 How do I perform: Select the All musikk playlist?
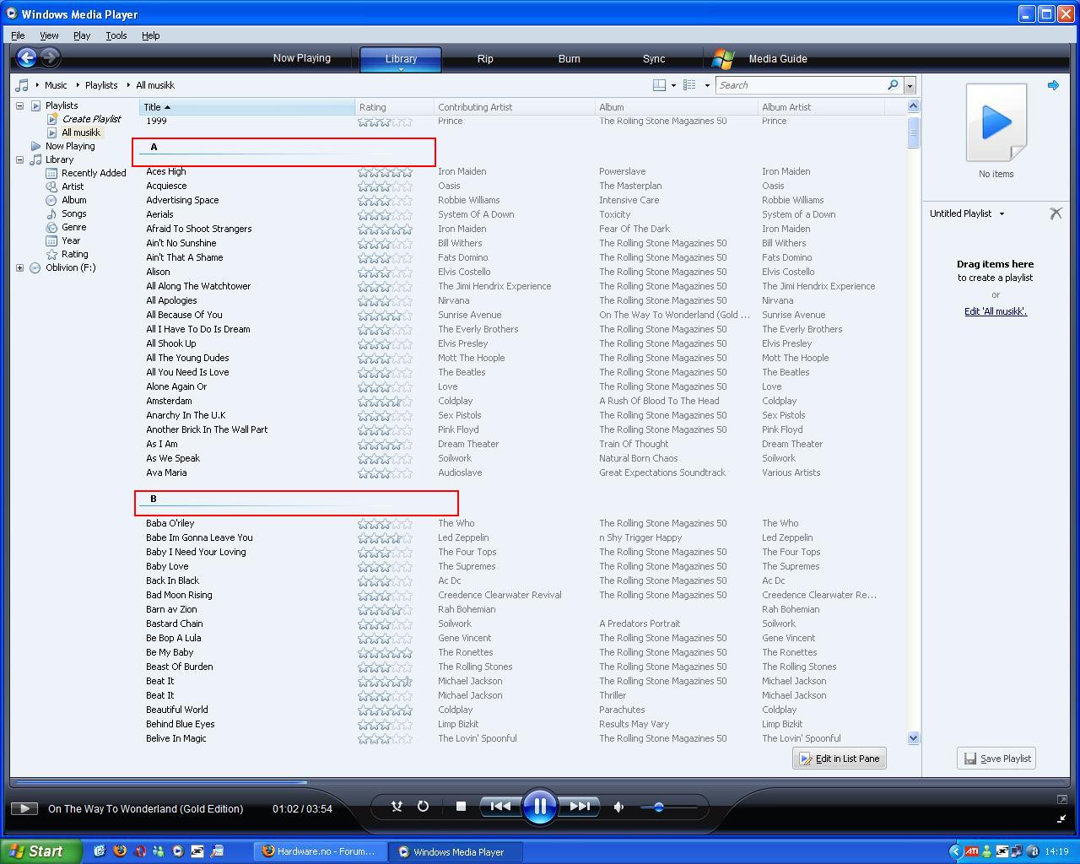[x=80, y=132]
